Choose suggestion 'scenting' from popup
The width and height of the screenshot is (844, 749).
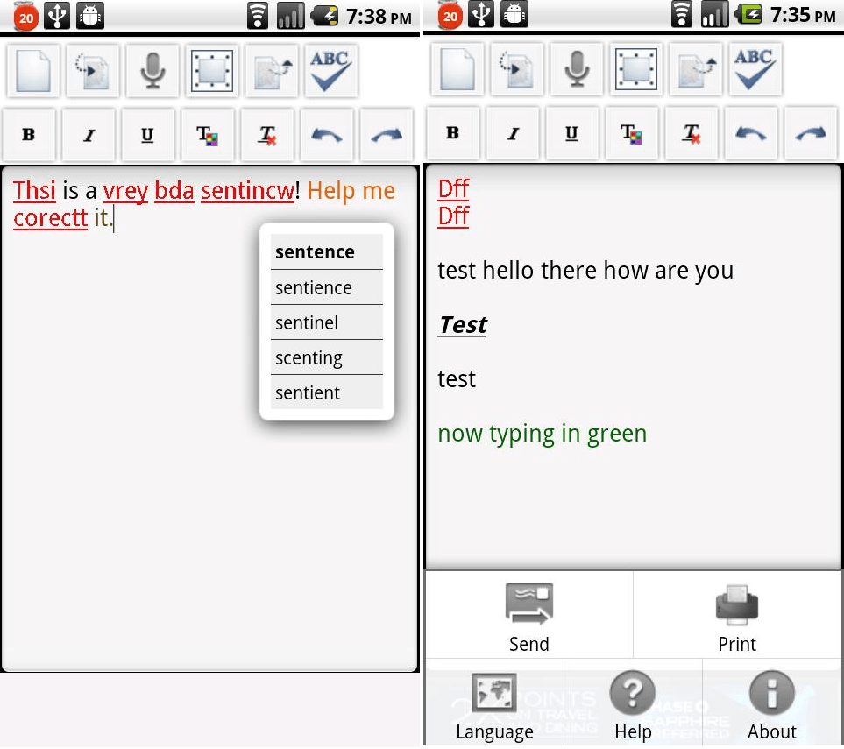[x=327, y=357]
